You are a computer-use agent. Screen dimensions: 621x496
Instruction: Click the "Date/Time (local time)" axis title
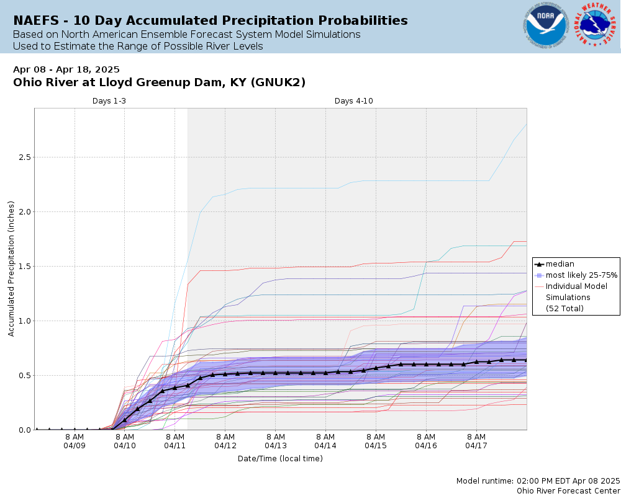[280, 459]
